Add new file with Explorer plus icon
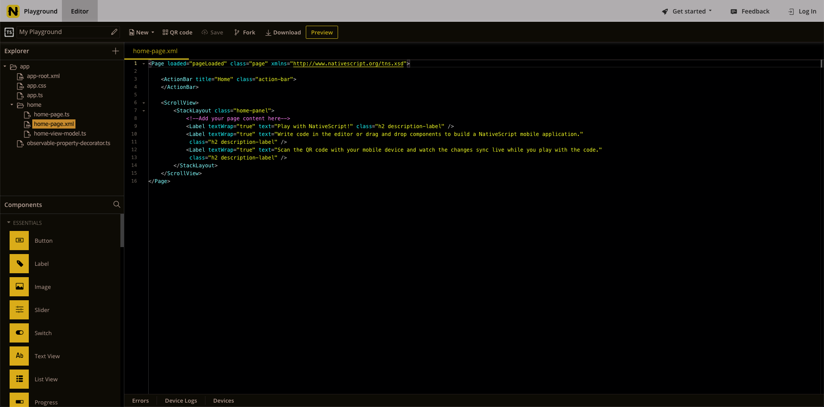This screenshot has height=407, width=824. click(x=116, y=51)
